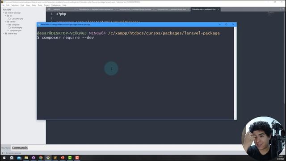Viewport: 286px width, 161px height.
Task: Click the Sublime Text taskbar icon
Action: pyautogui.click(x=55, y=157)
